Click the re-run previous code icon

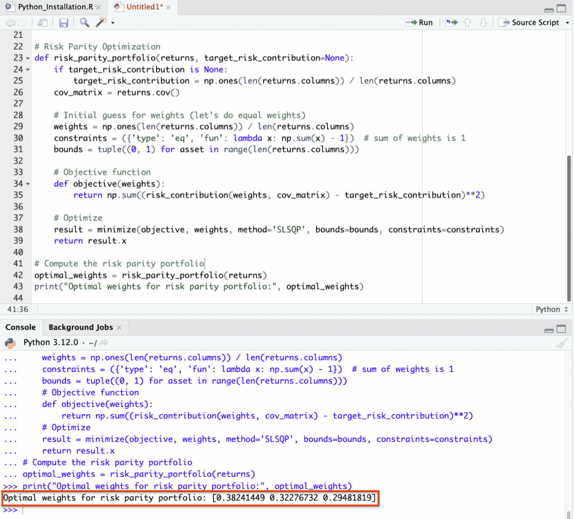pyautogui.click(x=451, y=22)
